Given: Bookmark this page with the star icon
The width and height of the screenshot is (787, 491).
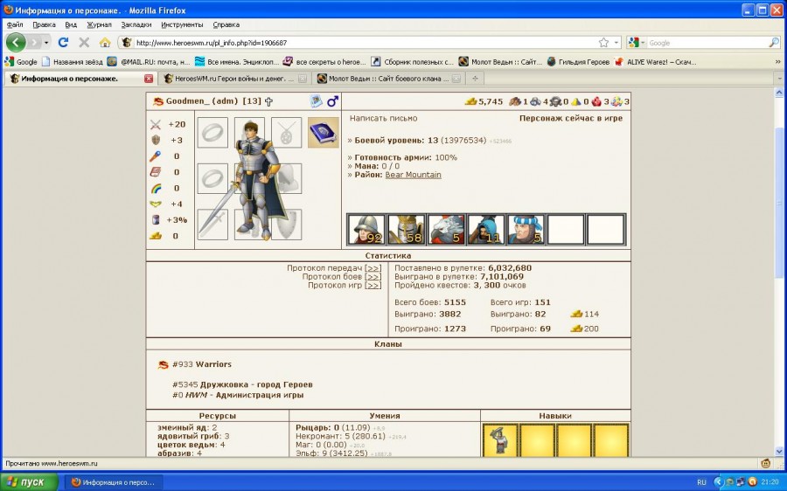Looking at the screenshot, I should 603,43.
